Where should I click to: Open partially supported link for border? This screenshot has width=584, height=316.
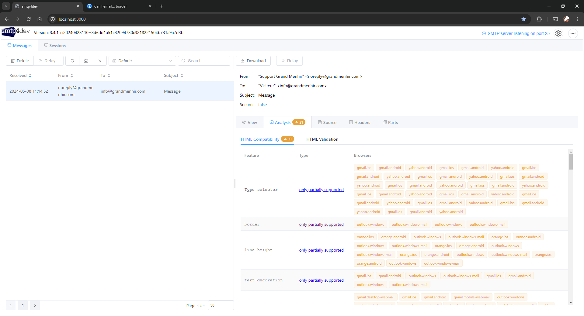tap(321, 224)
